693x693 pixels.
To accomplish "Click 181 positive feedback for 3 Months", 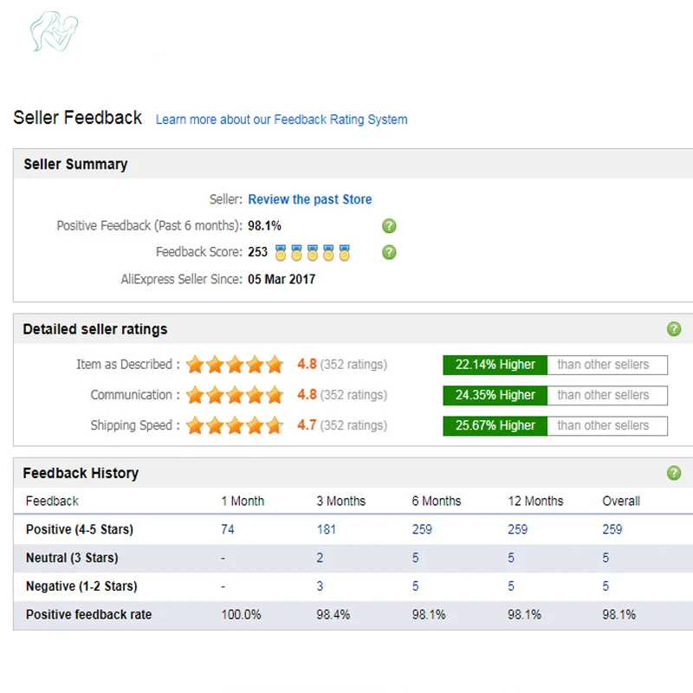I will (x=327, y=529).
